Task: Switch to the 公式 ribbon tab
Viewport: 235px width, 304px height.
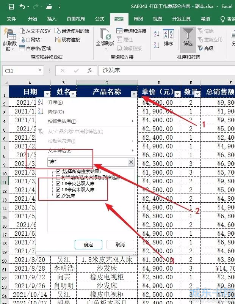Action: pos(100,19)
